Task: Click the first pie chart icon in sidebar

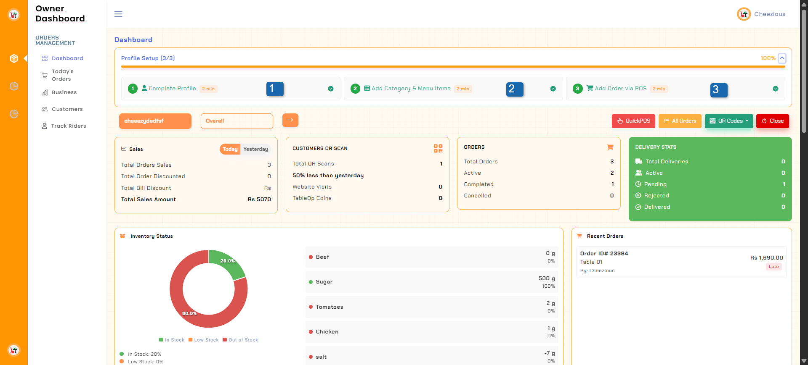Action: tap(14, 86)
